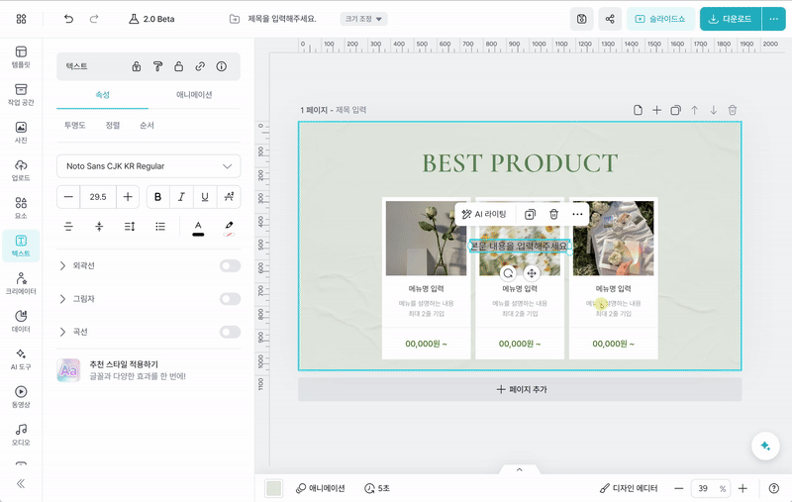The height and width of the screenshot is (502, 792).
Task: Turn on the 곡선 curve switch
Action: point(230,332)
